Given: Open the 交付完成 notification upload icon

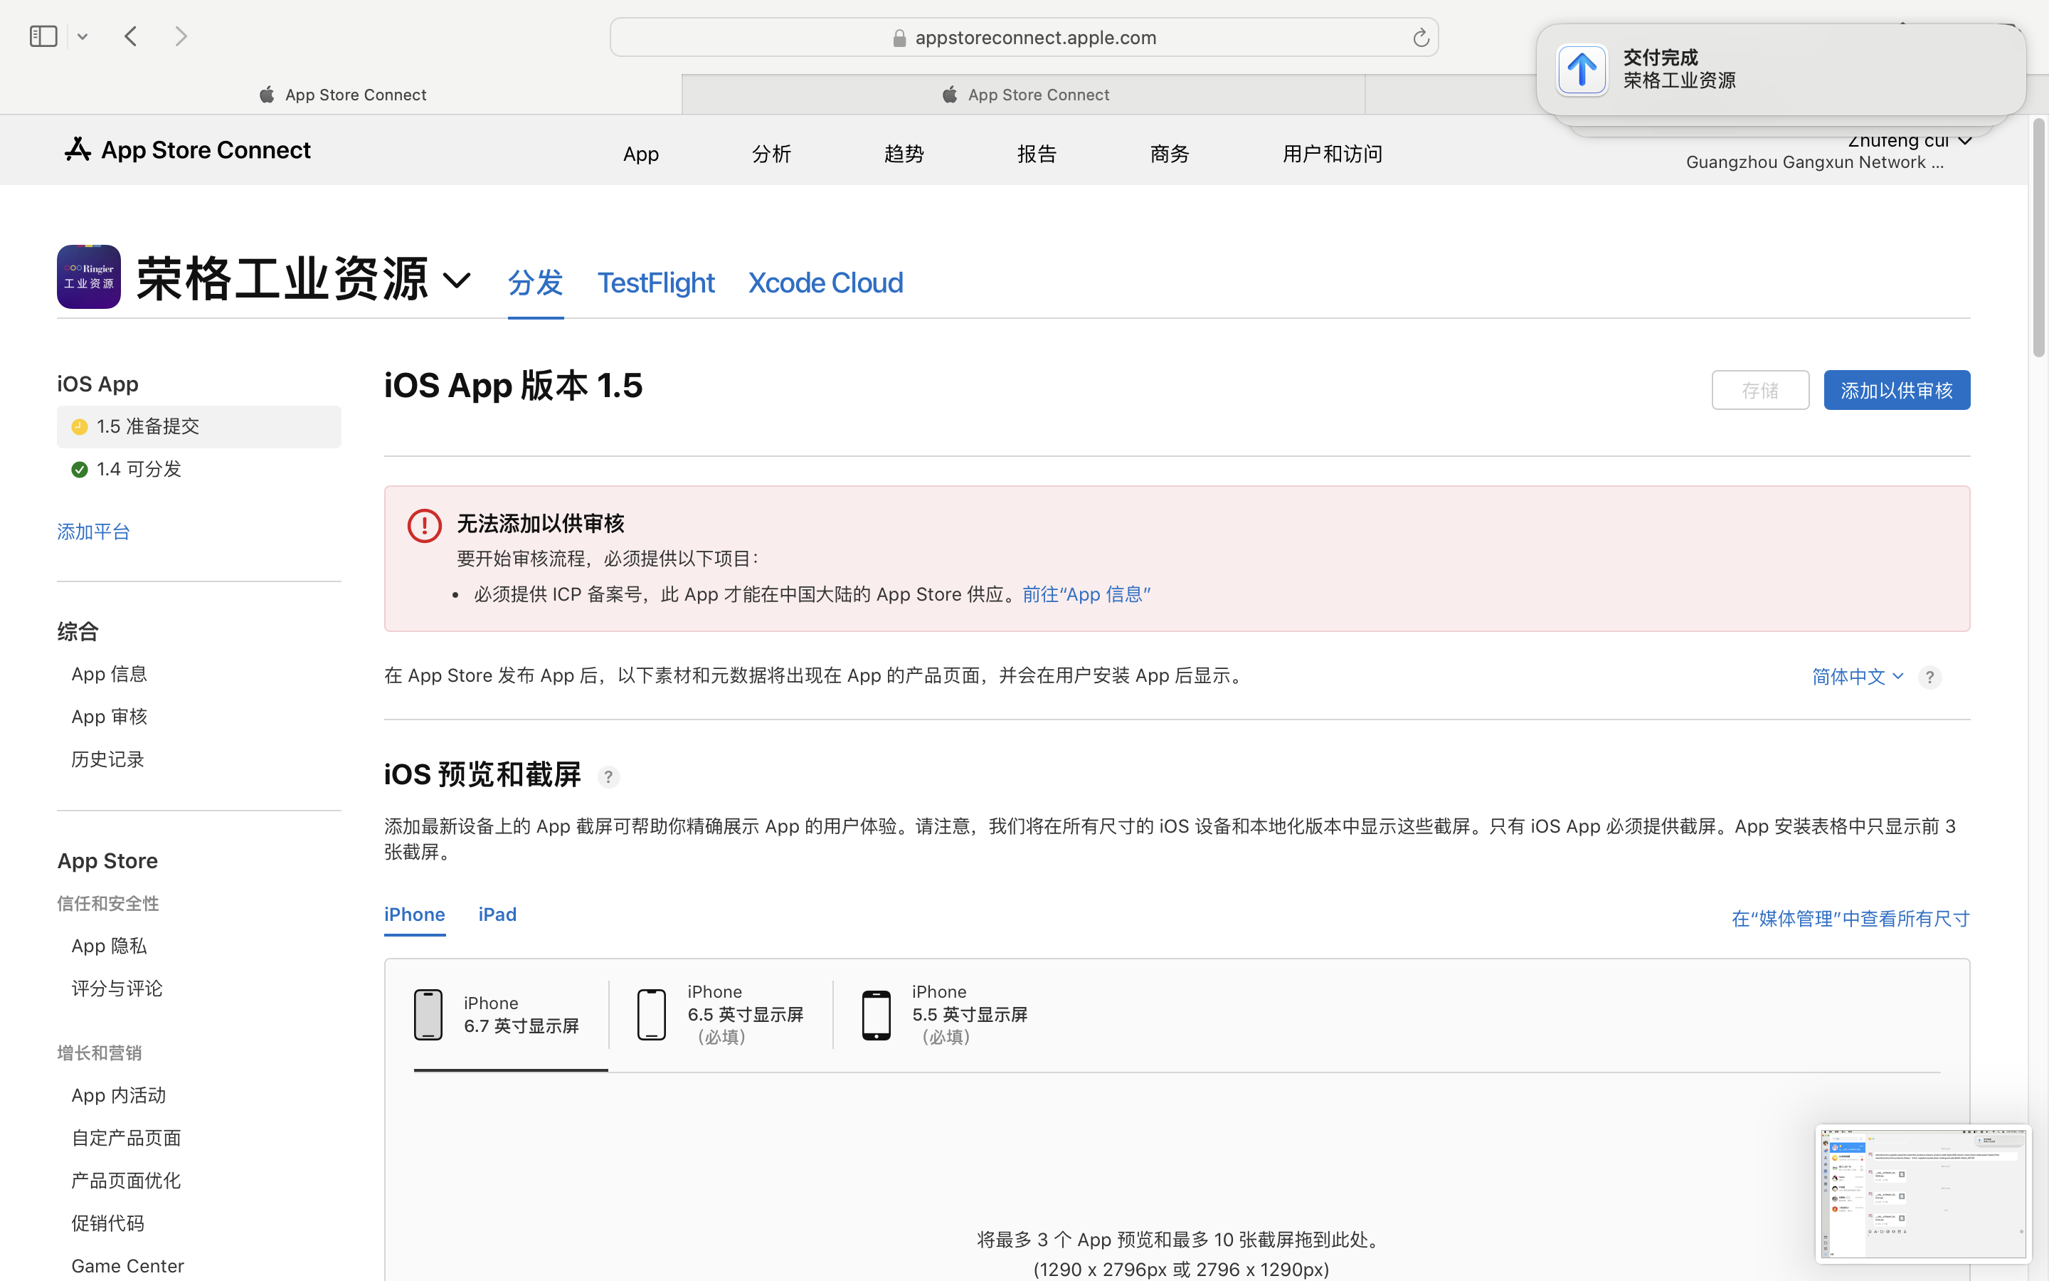Looking at the screenshot, I should 1581,70.
